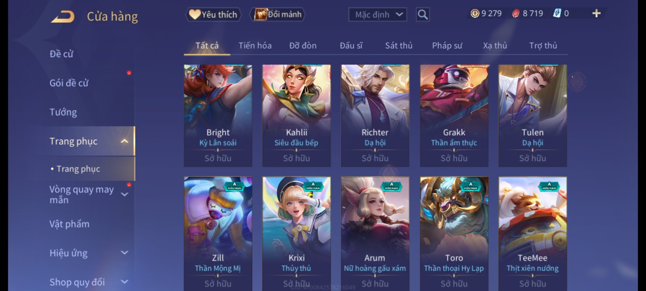
Task: Open Gói đề cử in sidebar
Action: click(69, 83)
